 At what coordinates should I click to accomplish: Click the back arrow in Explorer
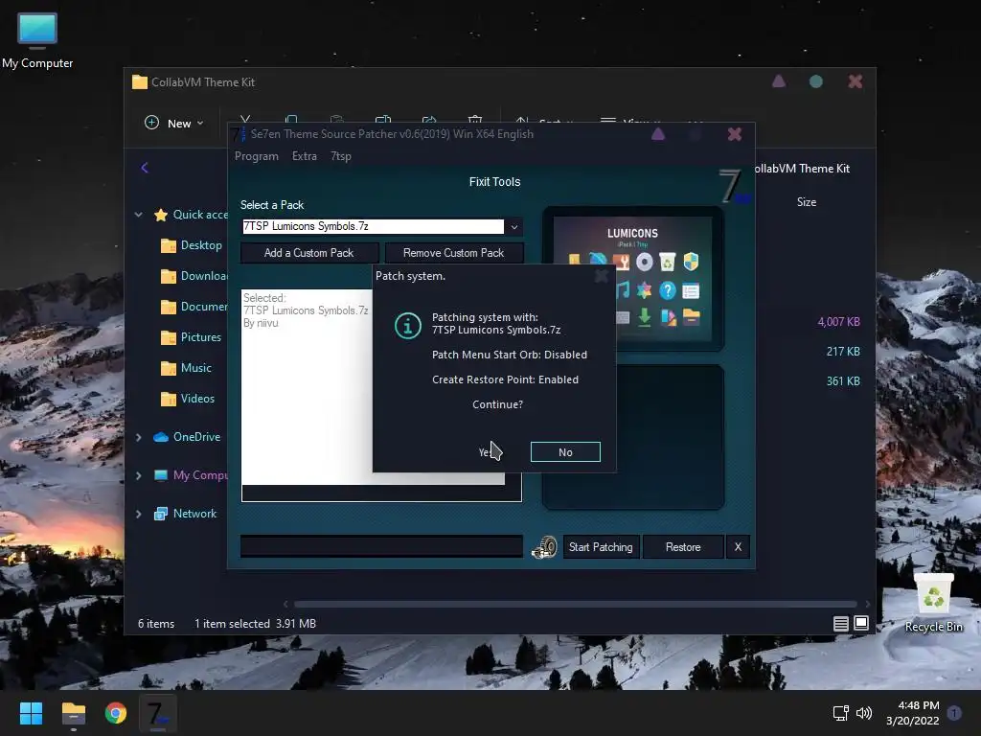[x=145, y=168]
